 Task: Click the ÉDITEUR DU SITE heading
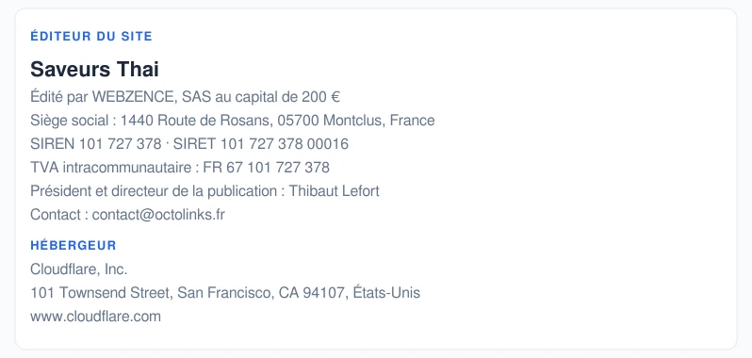pyautogui.click(x=91, y=37)
